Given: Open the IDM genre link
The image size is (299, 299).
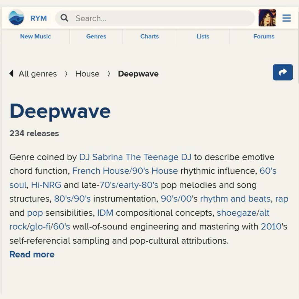Looking at the screenshot, I should 105,213.
